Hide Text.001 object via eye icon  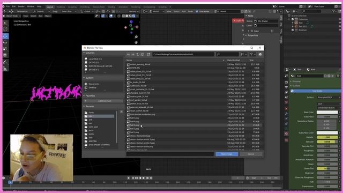(x=340, y=26)
